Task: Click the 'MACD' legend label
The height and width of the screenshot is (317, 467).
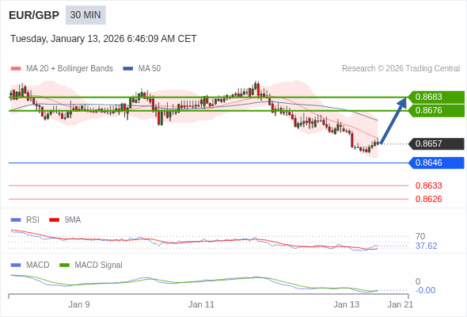Action: (38, 265)
